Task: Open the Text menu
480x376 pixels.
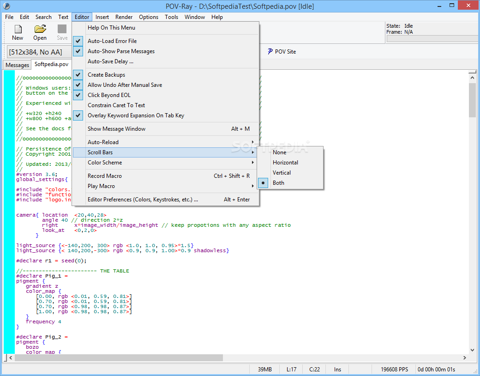Action: 63,17
